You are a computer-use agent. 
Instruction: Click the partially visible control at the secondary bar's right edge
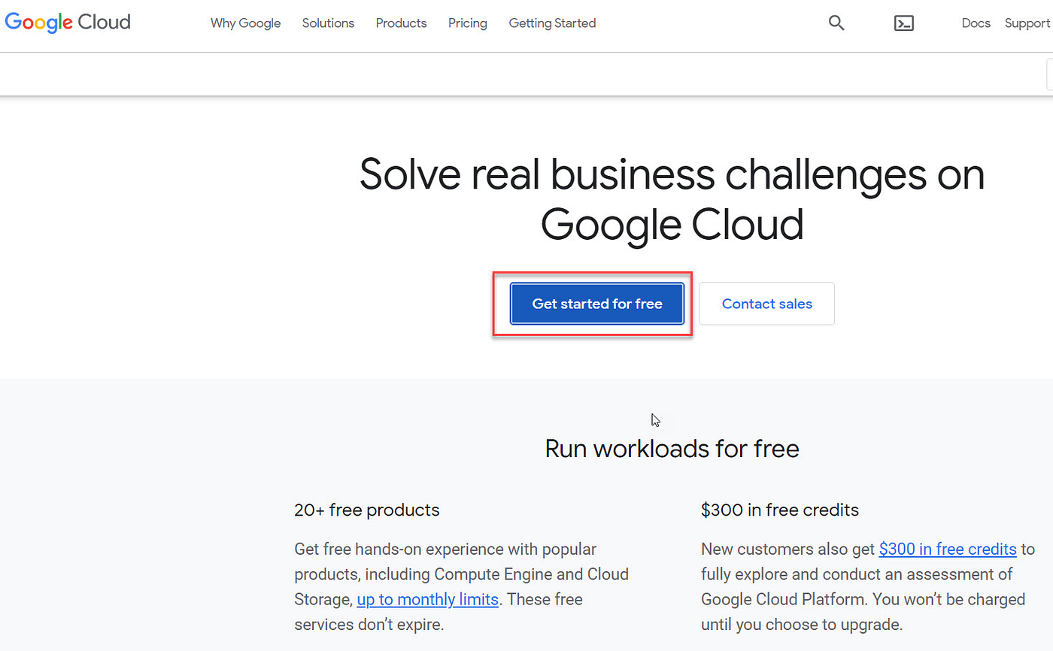point(1050,74)
